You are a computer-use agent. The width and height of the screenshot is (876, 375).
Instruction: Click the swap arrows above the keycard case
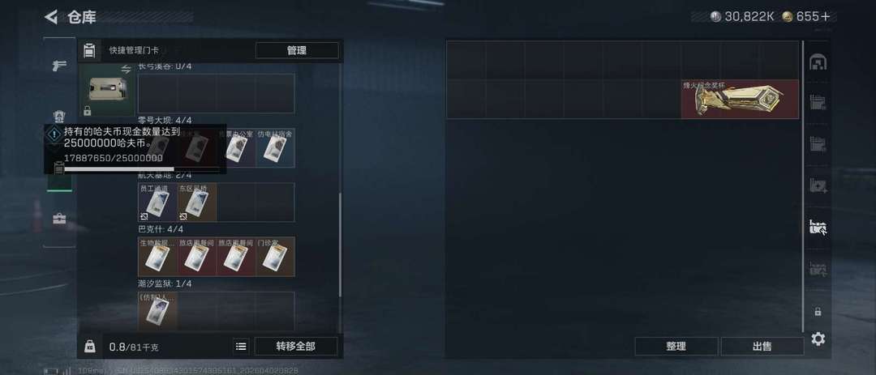point(126,69)
